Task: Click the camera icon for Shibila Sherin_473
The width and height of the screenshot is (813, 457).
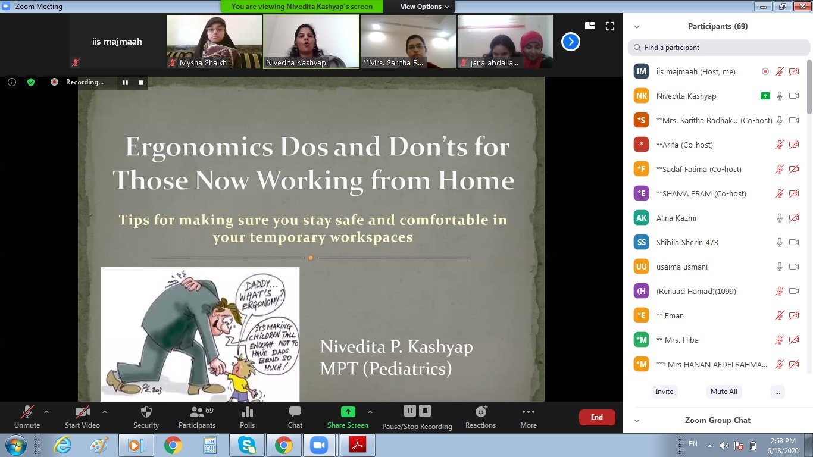Action: click(794, 242)
